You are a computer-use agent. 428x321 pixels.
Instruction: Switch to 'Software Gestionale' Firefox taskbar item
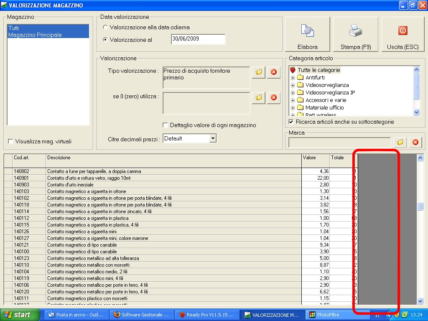141,315
